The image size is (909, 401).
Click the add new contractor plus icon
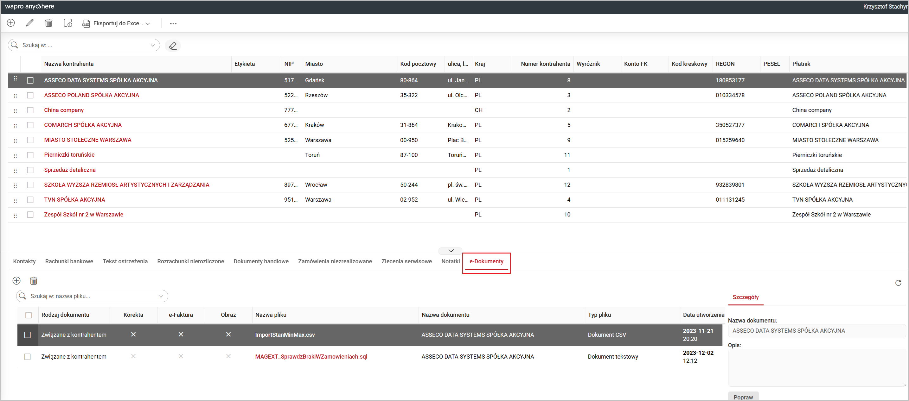tap(11, 23)
